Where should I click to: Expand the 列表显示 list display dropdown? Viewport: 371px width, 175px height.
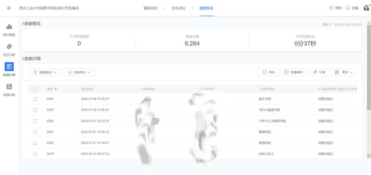coord(79,72)
